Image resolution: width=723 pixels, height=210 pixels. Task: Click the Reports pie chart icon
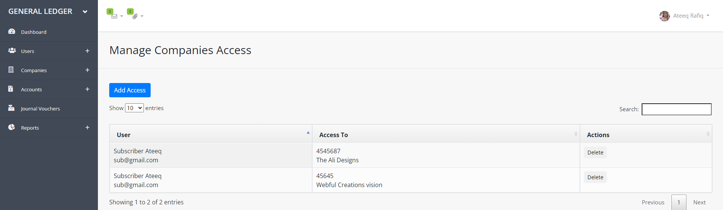pos(12,127)
